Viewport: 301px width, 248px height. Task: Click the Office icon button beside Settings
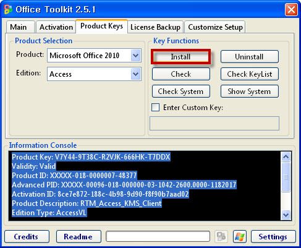[221, 236]
